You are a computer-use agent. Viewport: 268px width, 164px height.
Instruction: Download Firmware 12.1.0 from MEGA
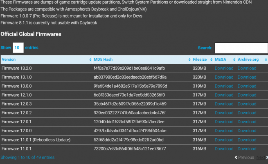(224, 95)
